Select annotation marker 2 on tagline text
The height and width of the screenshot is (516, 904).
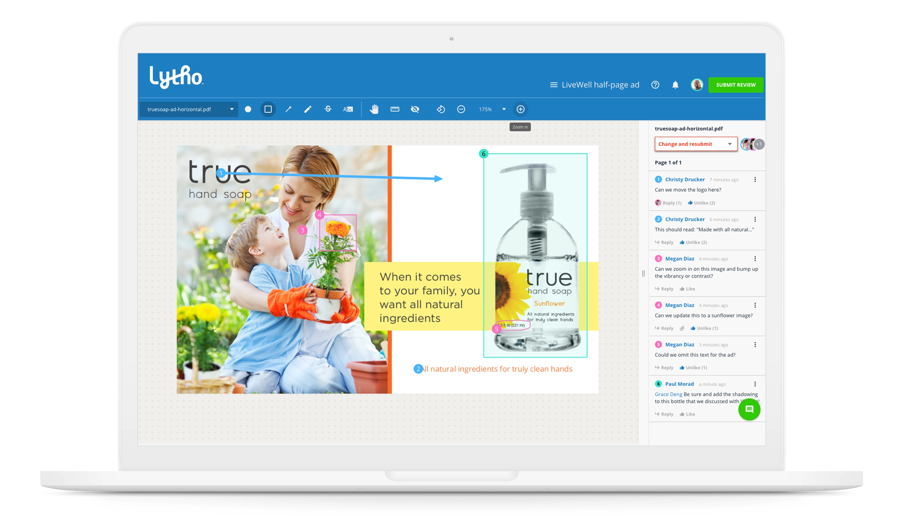[x=418, y=369]
